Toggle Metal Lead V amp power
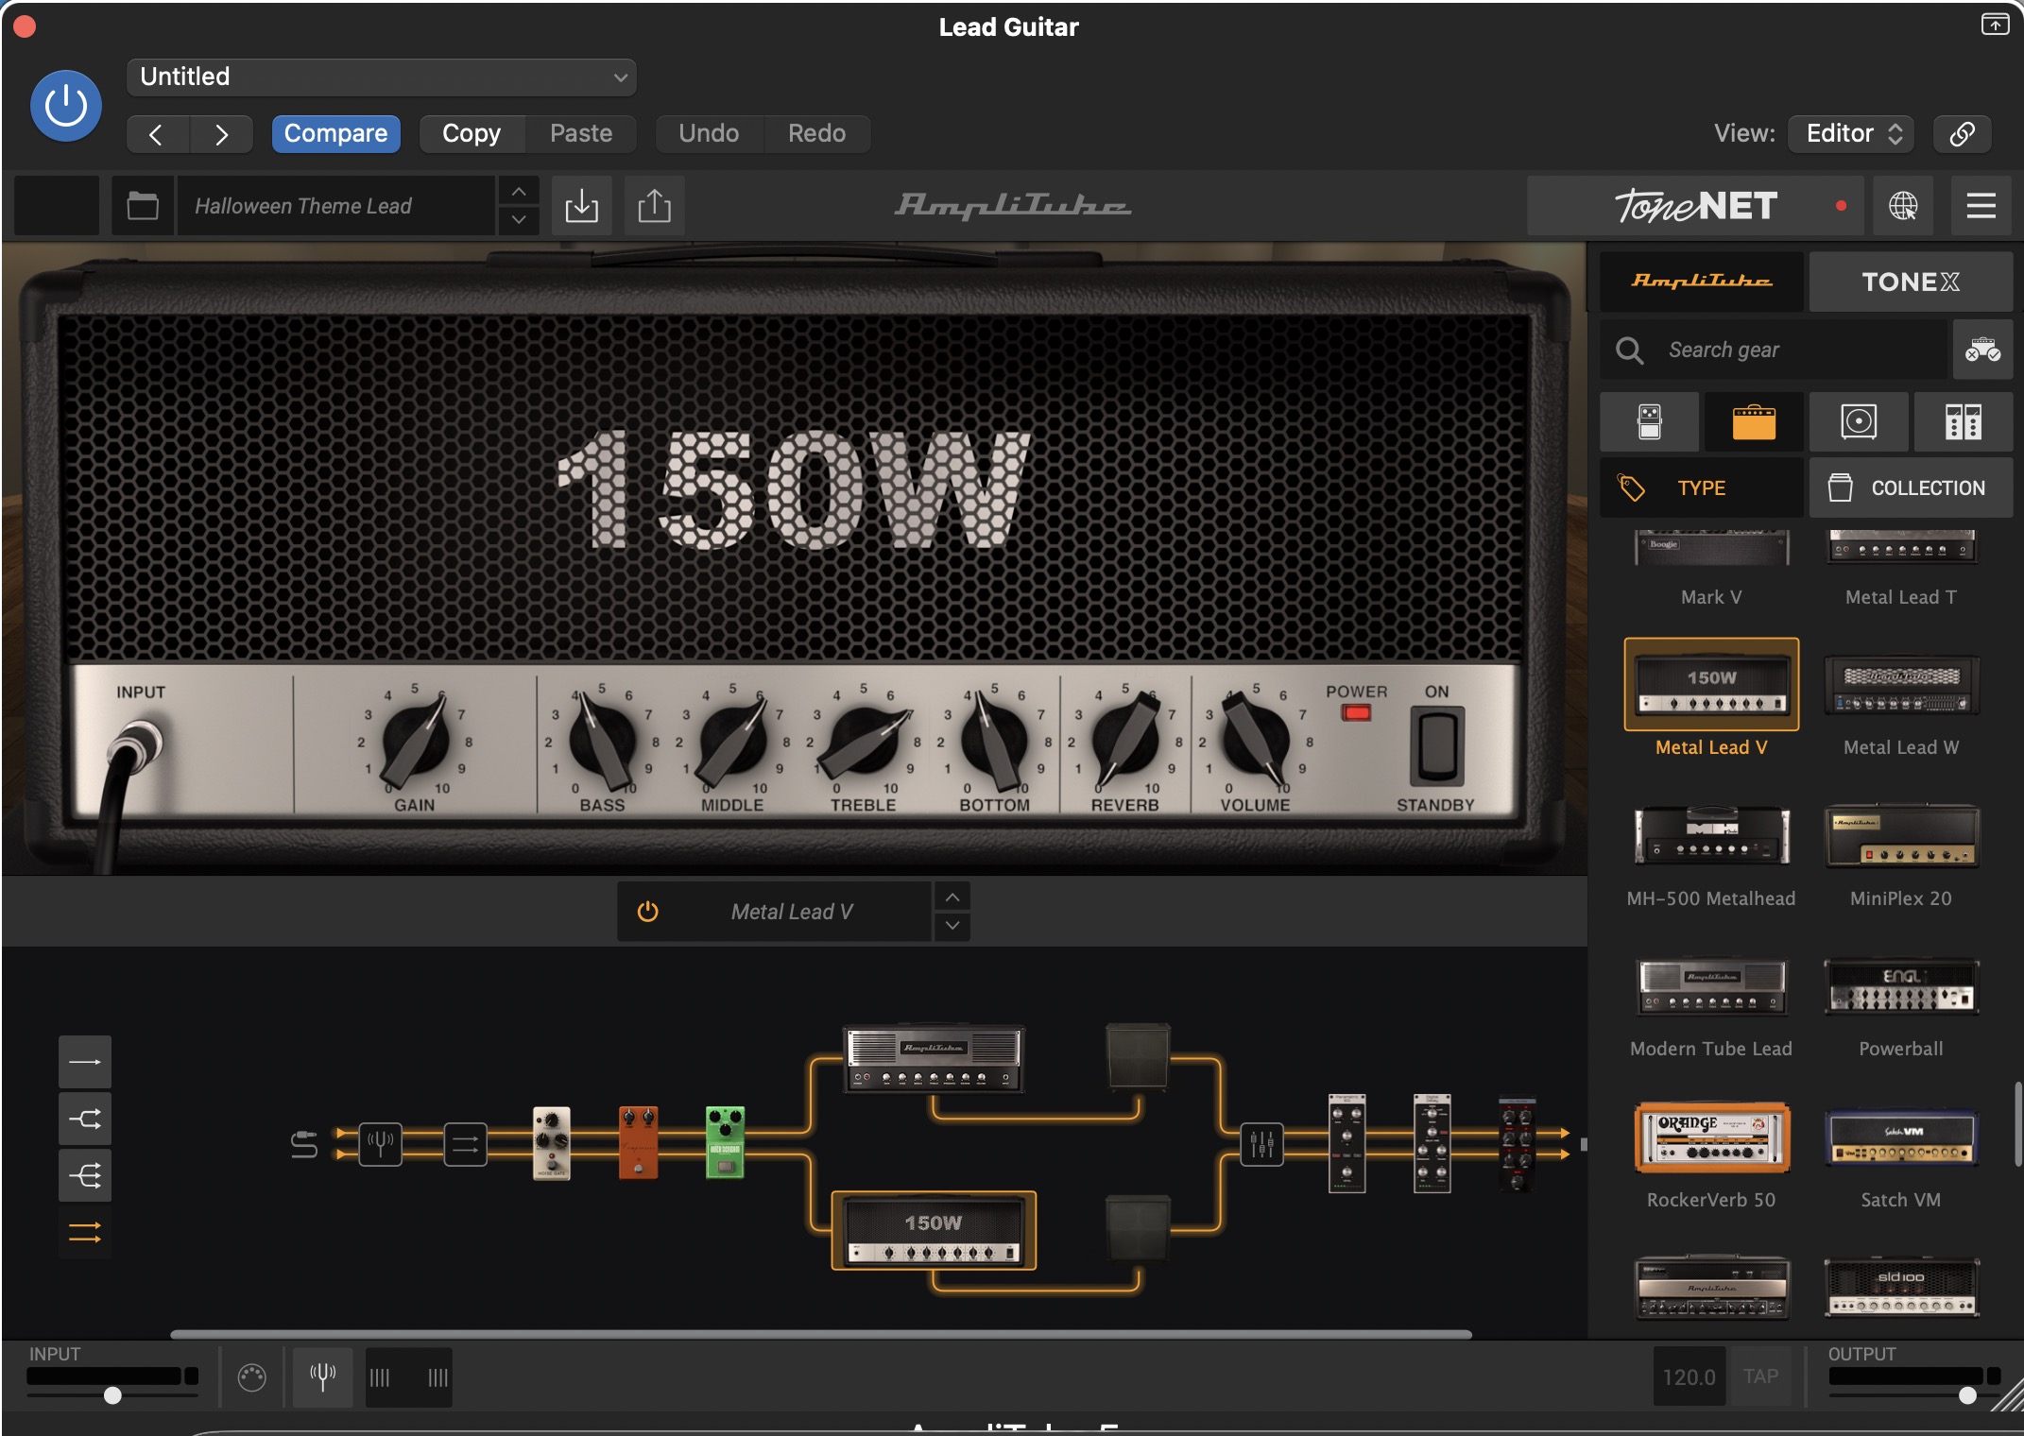 (x=647, y=912)
